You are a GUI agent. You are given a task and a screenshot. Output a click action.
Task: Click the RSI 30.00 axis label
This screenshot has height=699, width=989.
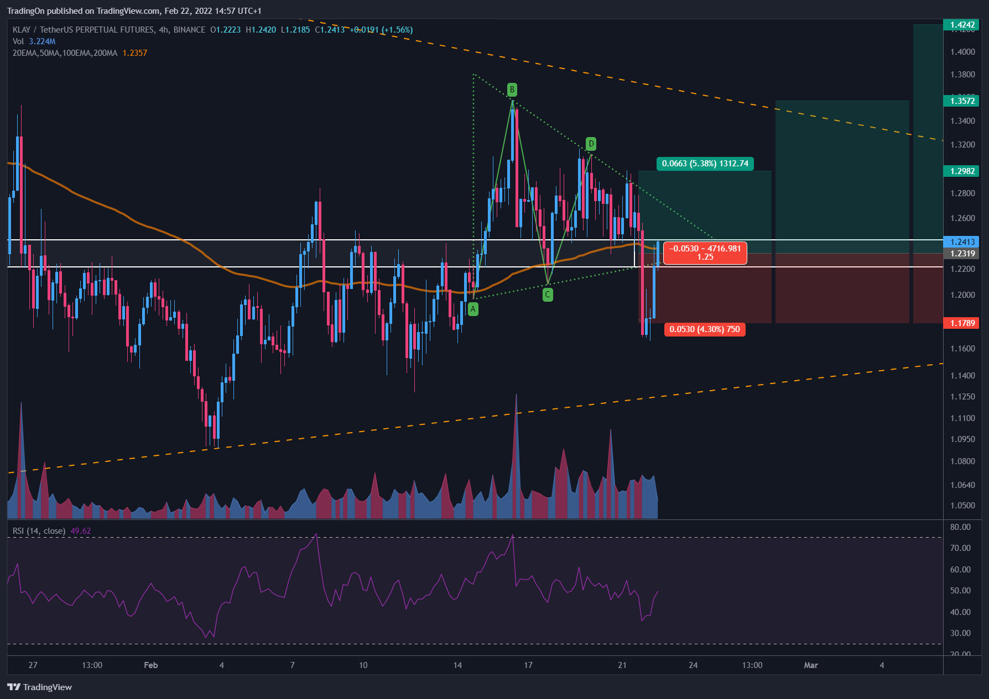coord(960,633)
